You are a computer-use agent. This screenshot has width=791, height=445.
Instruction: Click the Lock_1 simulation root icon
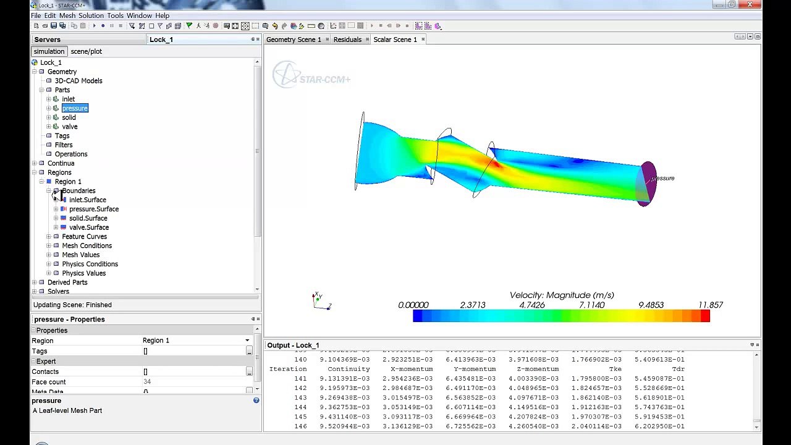(x=35, y=62)
